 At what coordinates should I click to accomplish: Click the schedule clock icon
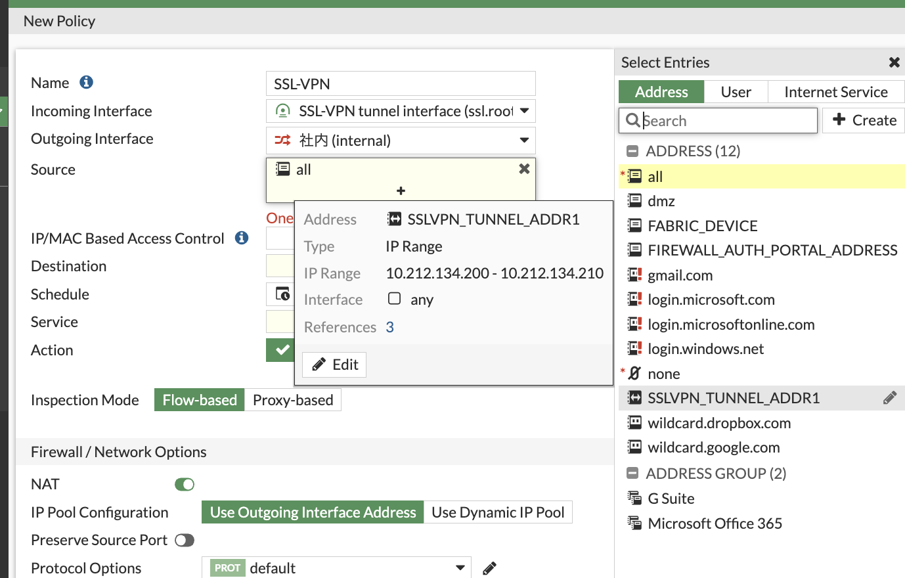pyautogui.click(x=282, y=294)
